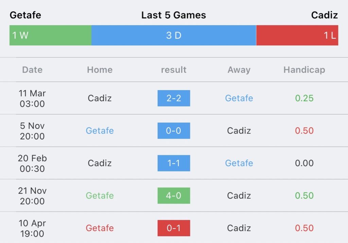Click red Getafe link in 10 Apr row
Image resolution: width=348 pixels, height=243 pixels.
tap(100, 228)
